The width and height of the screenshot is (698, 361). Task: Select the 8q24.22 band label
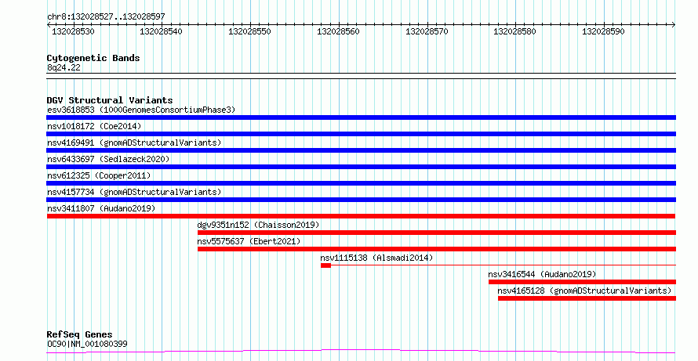(64, 67)
